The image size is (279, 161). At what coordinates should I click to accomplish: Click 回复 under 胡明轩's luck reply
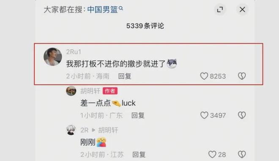[138, 115]
